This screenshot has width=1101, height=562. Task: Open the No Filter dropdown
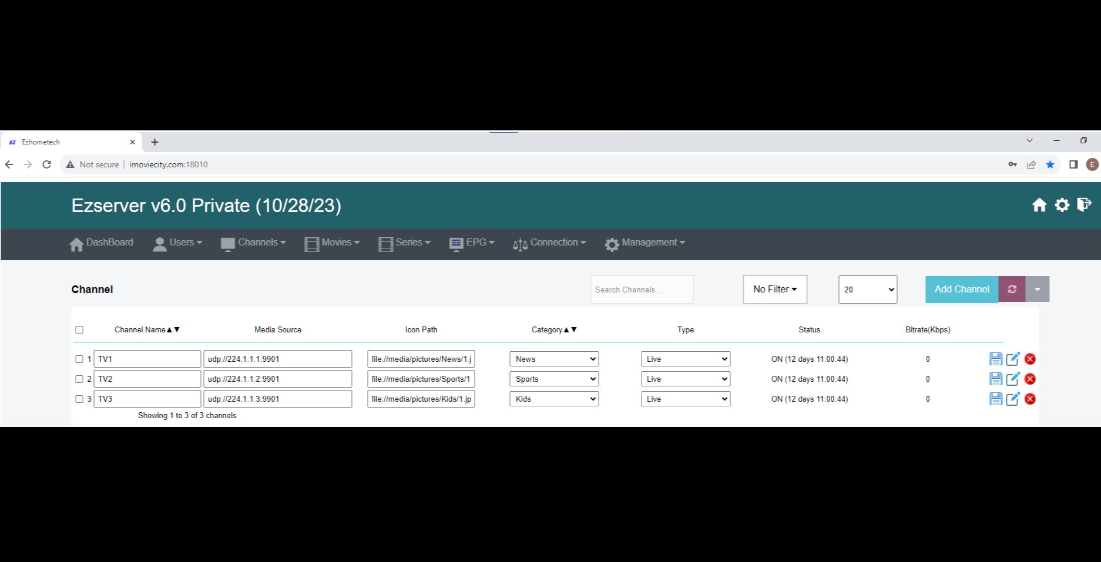click(775, 289)
